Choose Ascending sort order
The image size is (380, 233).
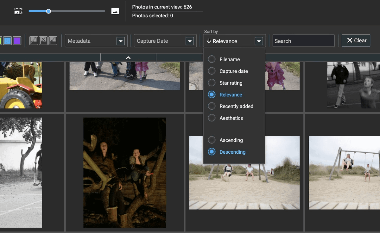pos(225,140)
